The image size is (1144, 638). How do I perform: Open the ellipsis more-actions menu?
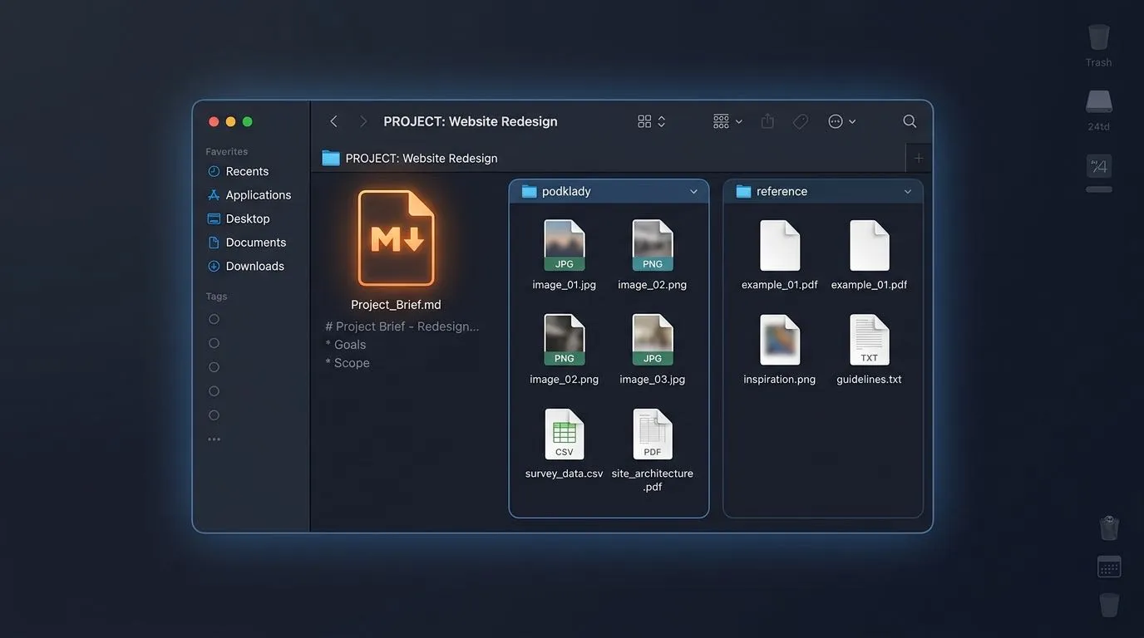841,121
